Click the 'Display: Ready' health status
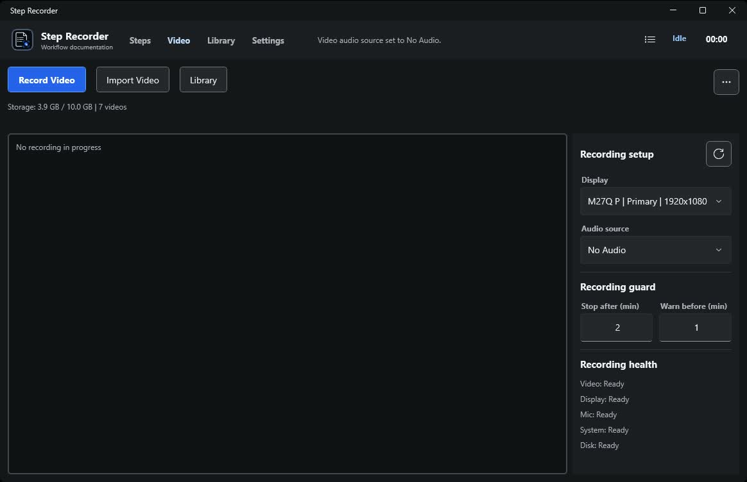Viewport: 747px width, 482px height. tap(605, 399)
